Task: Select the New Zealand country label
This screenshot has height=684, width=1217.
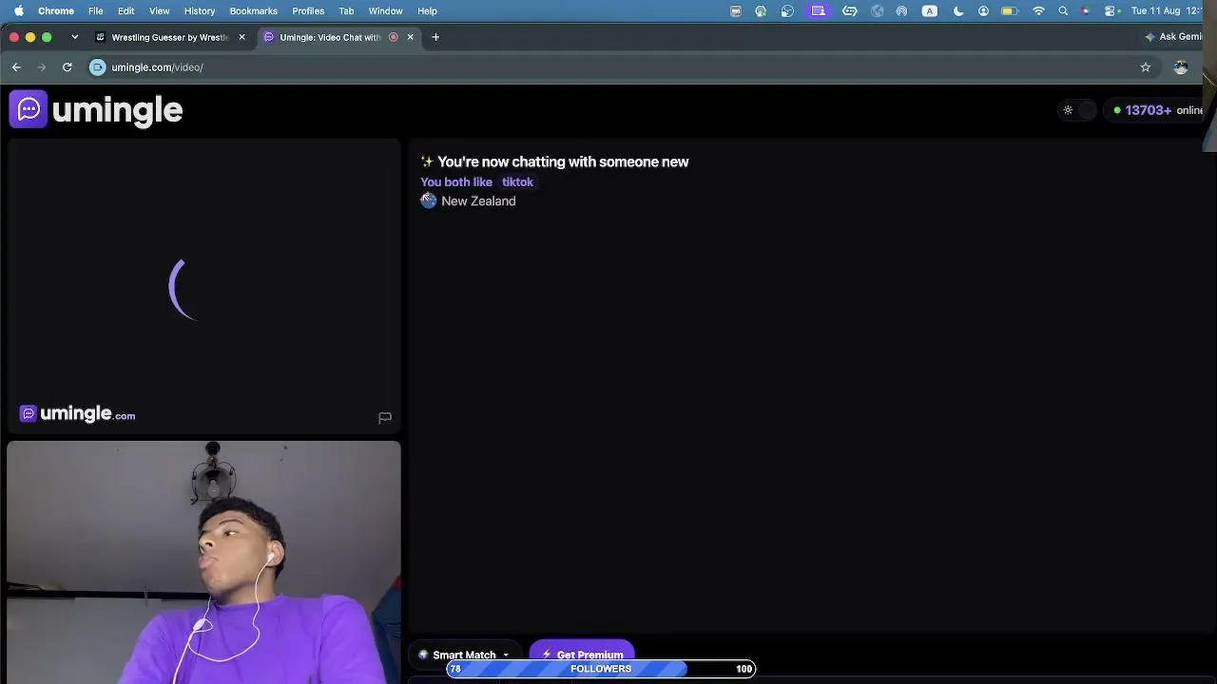Action: tap(478, 201)
